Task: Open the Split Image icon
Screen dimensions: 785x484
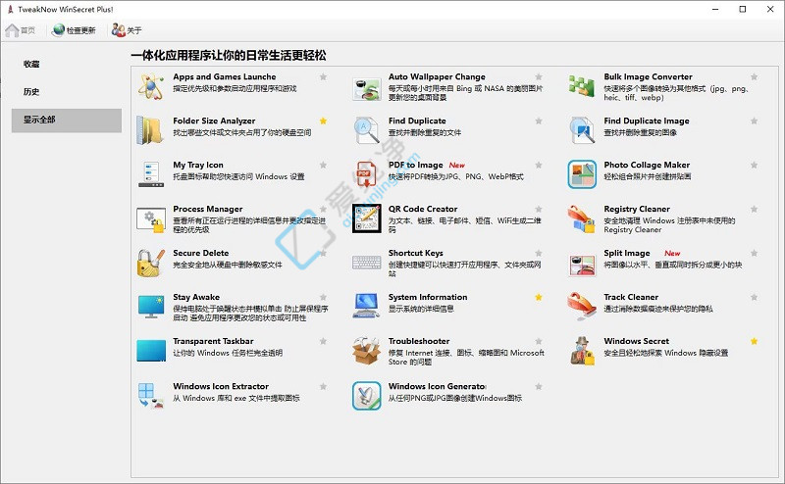Action: [x=582, y=264]
